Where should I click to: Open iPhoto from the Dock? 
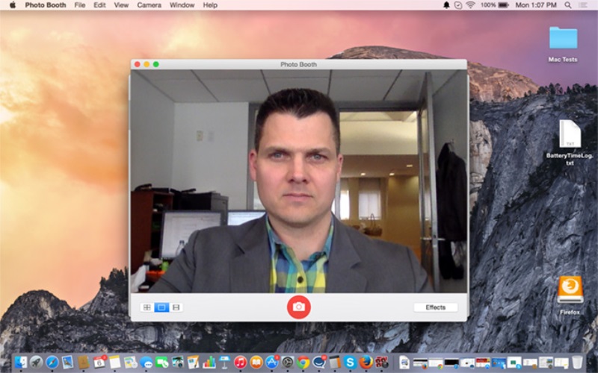click(178, 362)
